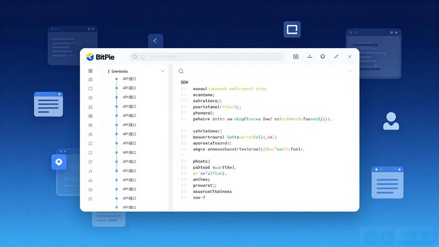Screen dimensions: 439x247
Task: Collapse the API list with the chevron arrow
Action: click(163, 71)
